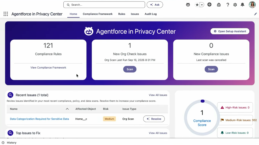Click the Medium-Risk flag icon
This screenshot has height=145, width=259.
tap(222, 120)
